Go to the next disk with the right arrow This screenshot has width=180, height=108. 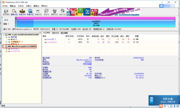coord(7,20)
